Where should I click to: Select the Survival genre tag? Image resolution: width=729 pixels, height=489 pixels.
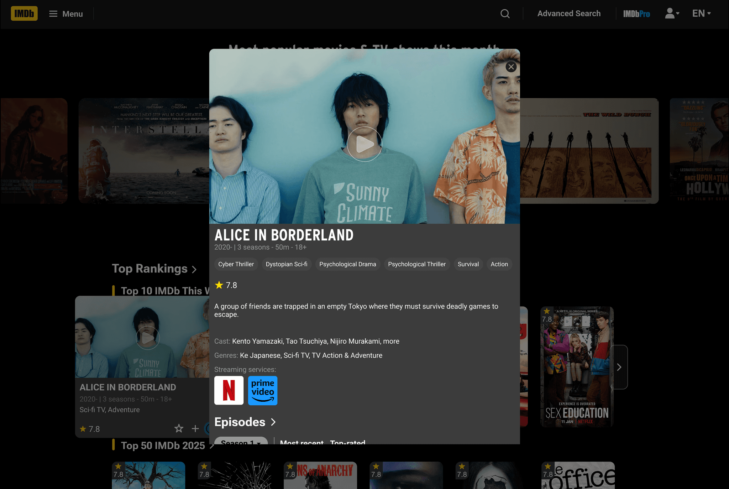(468, 264)
